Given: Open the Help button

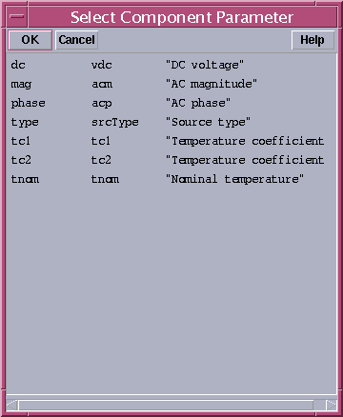Looking at the screenshot, I should 313,40.
